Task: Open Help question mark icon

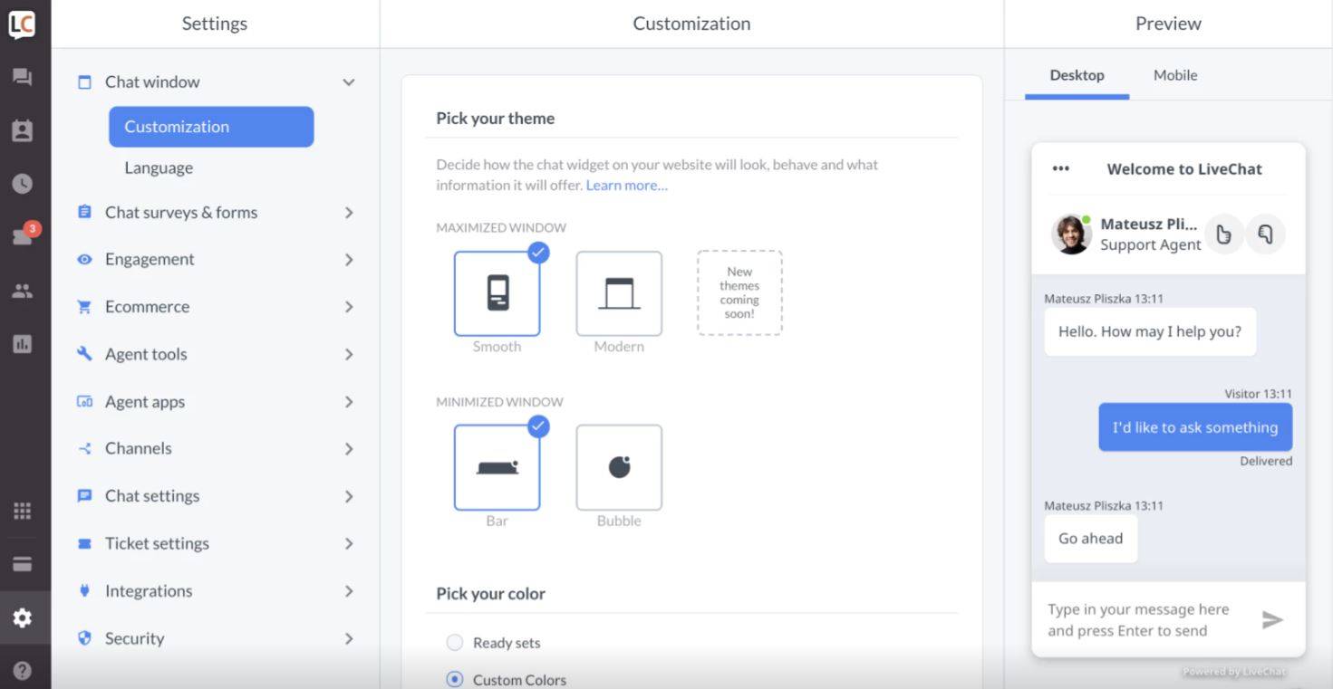Action: coord(22,671)
